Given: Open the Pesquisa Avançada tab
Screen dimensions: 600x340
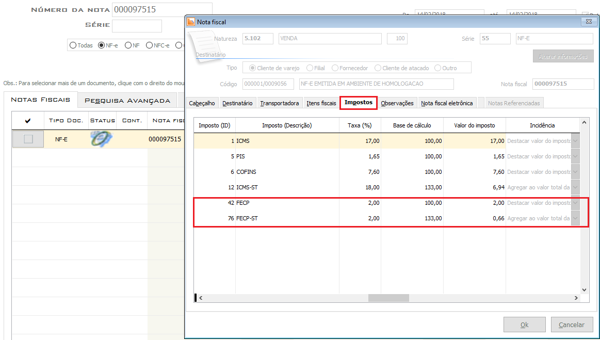Looking at the screenshot, I should click(x=127, y=100).
